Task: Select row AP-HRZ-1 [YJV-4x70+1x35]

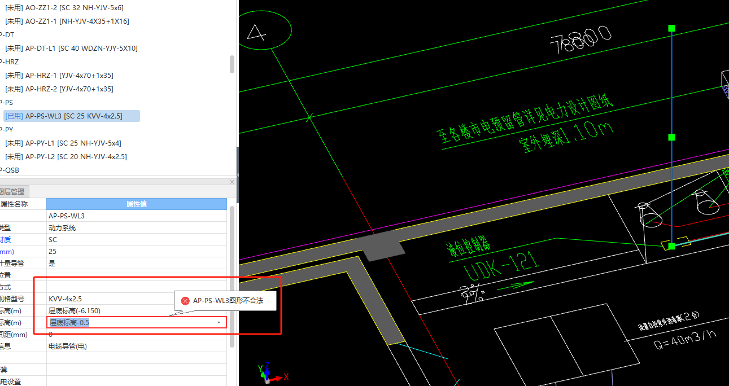Action: 59,75
